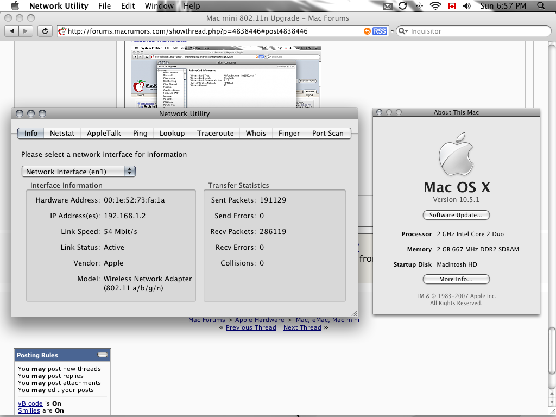Viewport: 556px width, 417px height.
Task: Click the 2 GHz Intel Core 2 Duo text
Action: coord(470,234)
